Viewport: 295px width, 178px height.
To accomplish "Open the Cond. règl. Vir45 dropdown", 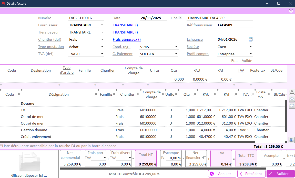I will coord(176,47).
